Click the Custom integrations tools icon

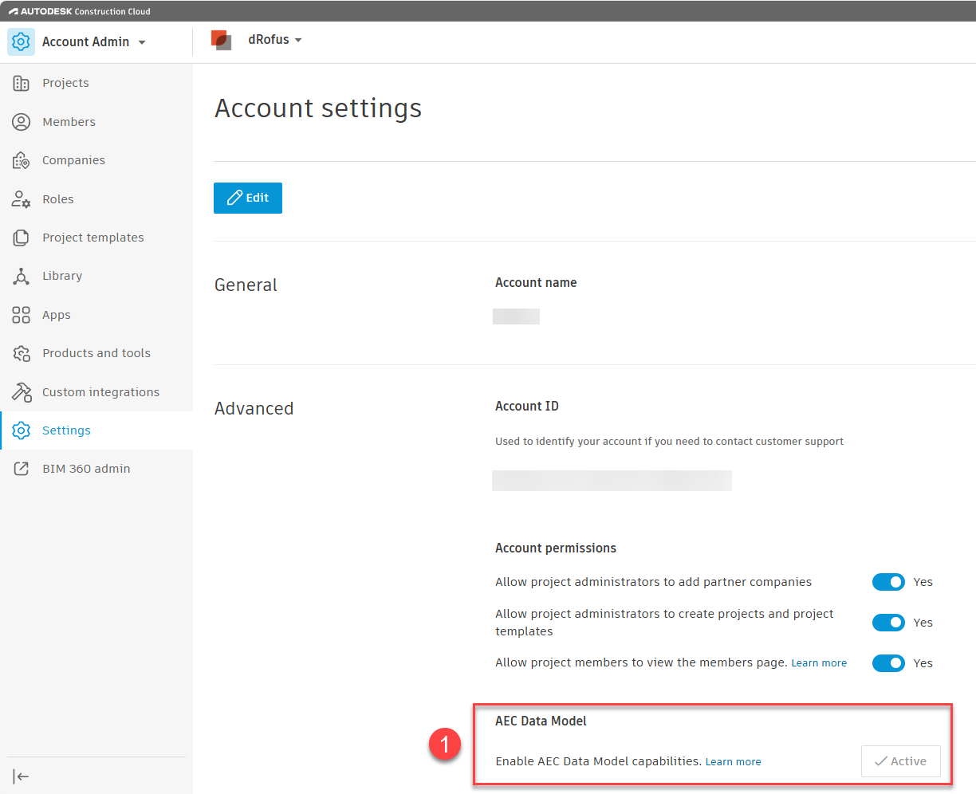coord(22,392)
